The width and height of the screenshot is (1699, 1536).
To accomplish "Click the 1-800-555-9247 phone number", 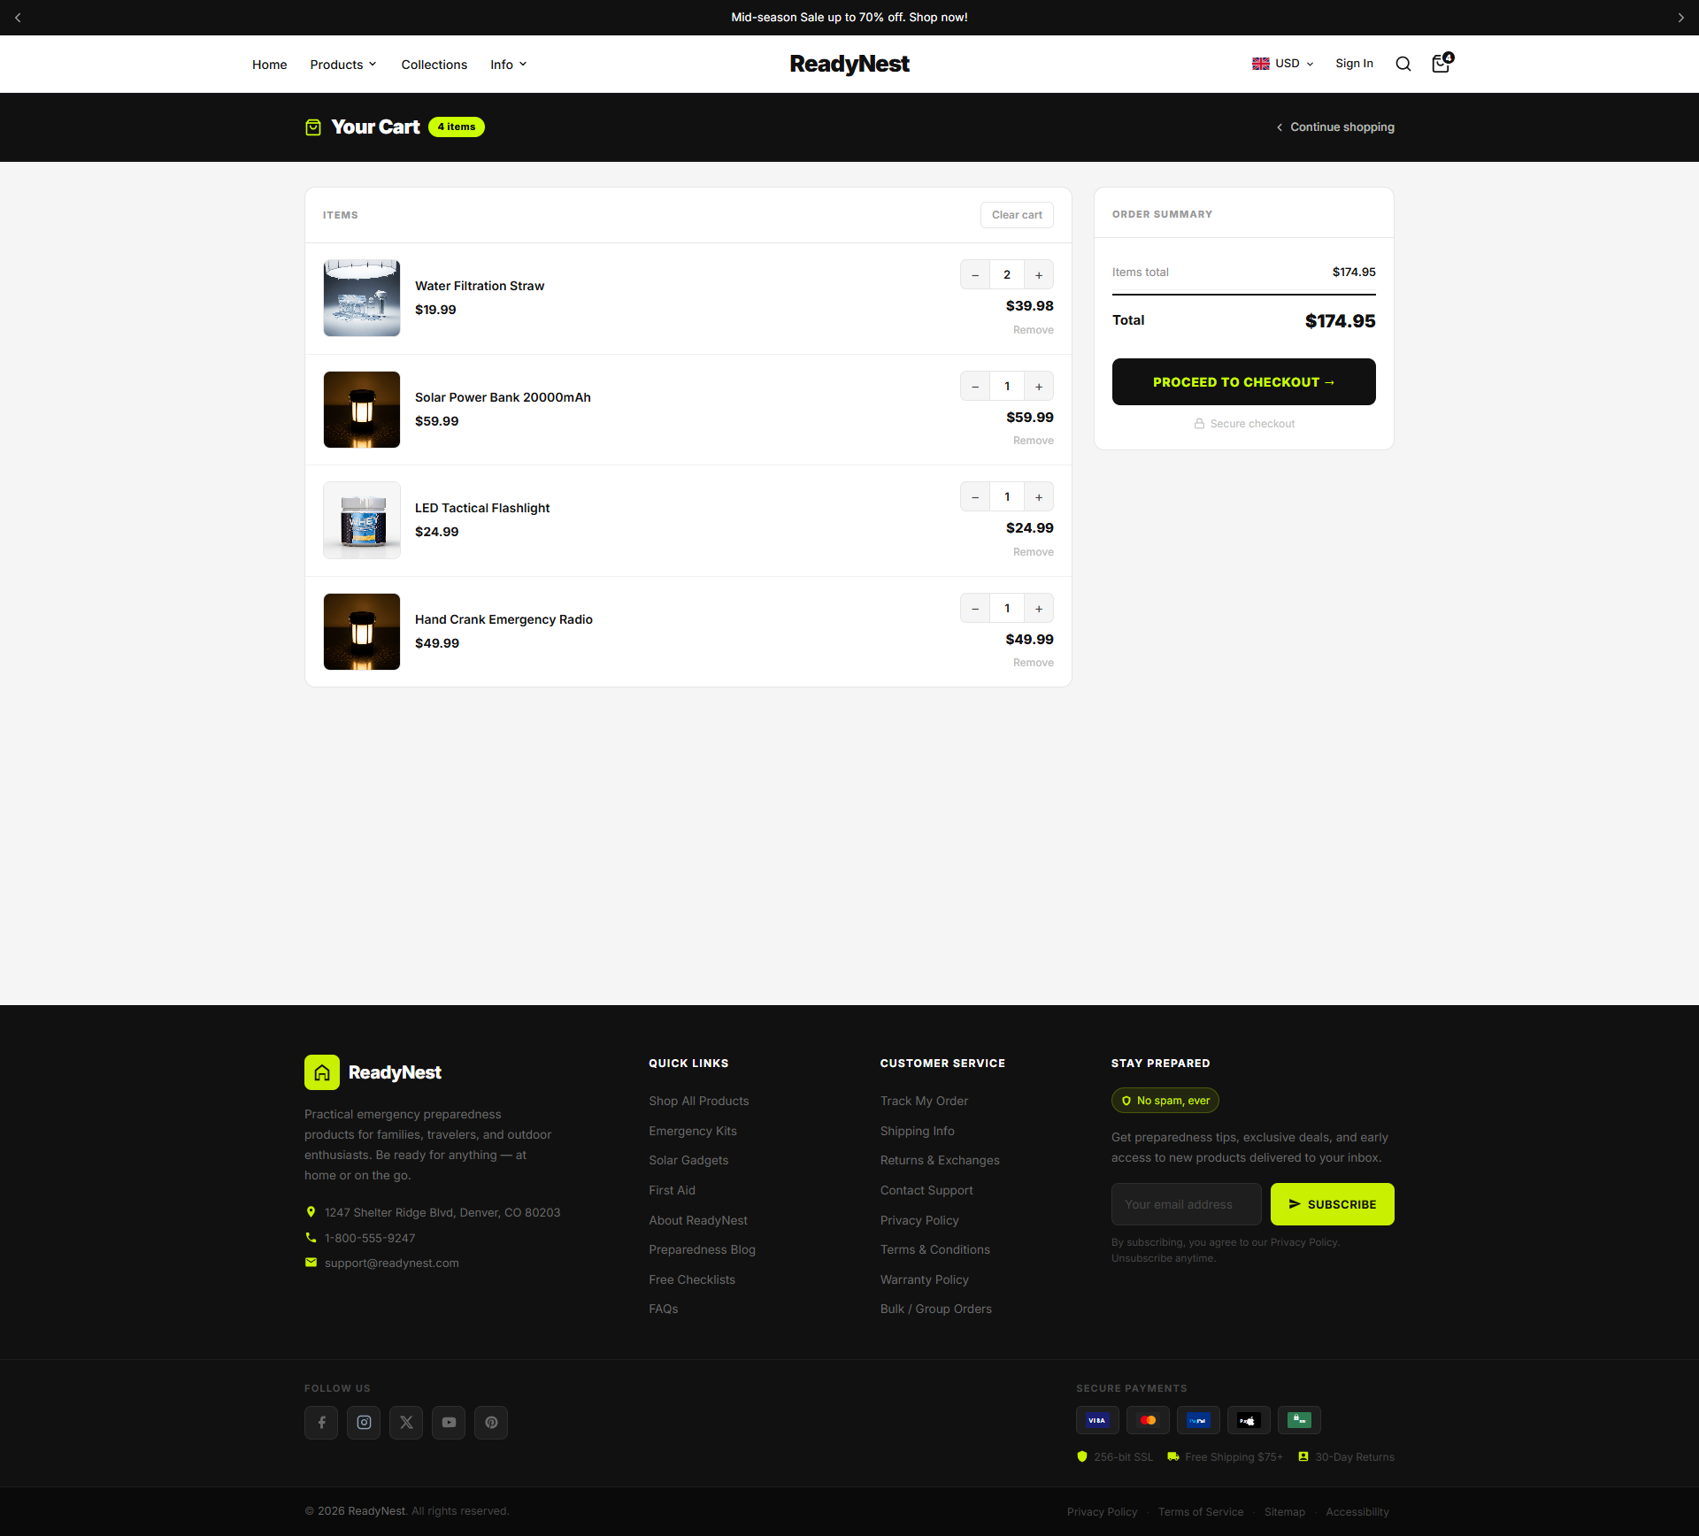I will (x=370, y=1238).
